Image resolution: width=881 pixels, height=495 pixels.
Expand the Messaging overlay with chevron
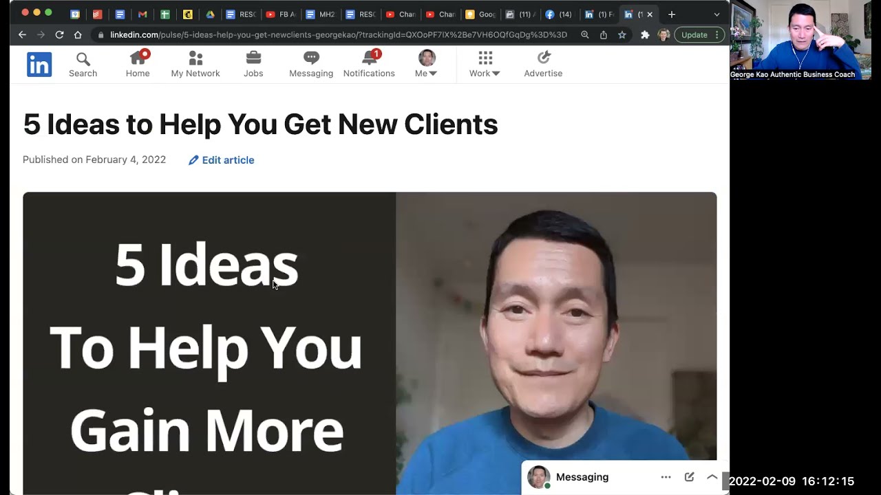click(712, 477)
